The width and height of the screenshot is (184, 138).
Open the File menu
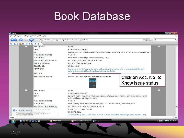(x=11, y=36)
